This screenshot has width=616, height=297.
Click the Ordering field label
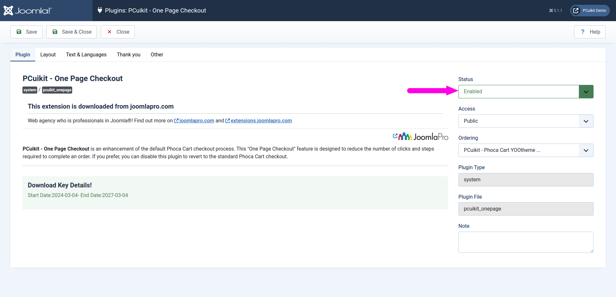click(468, 138)
